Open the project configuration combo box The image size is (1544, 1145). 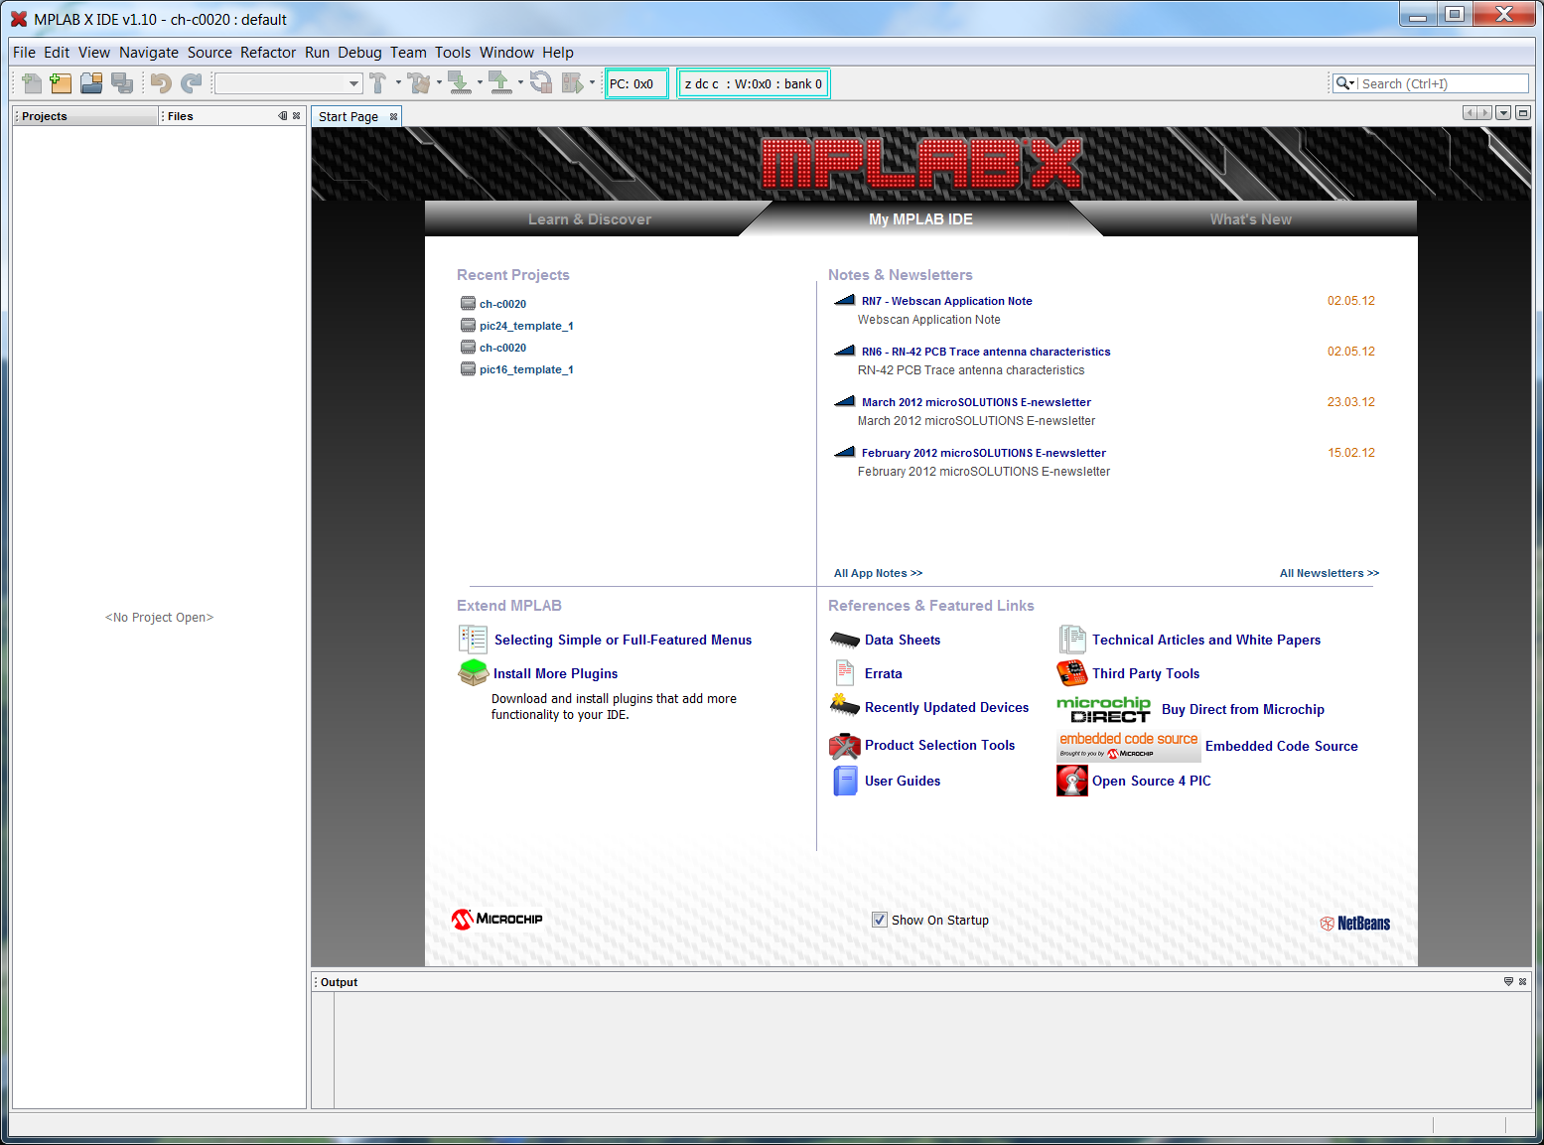pyautogui.click(x=288, y=83)
